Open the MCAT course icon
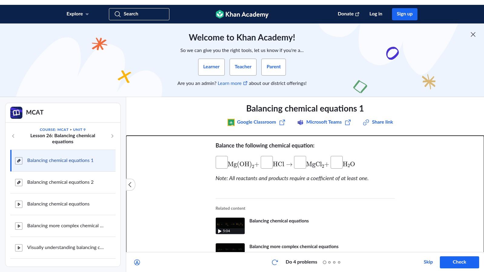The width and height of the screenshot is (484, 272). pos(16,113)
